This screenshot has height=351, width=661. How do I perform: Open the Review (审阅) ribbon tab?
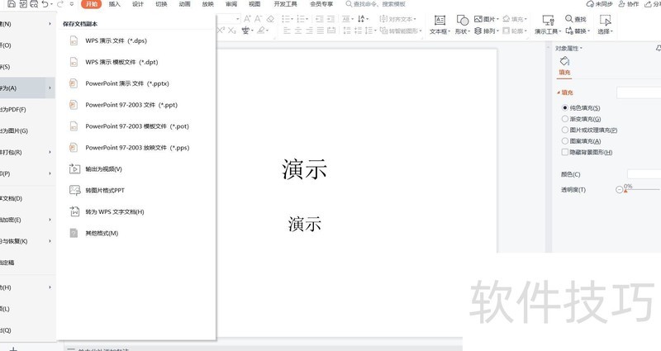(x=231, y=4)
